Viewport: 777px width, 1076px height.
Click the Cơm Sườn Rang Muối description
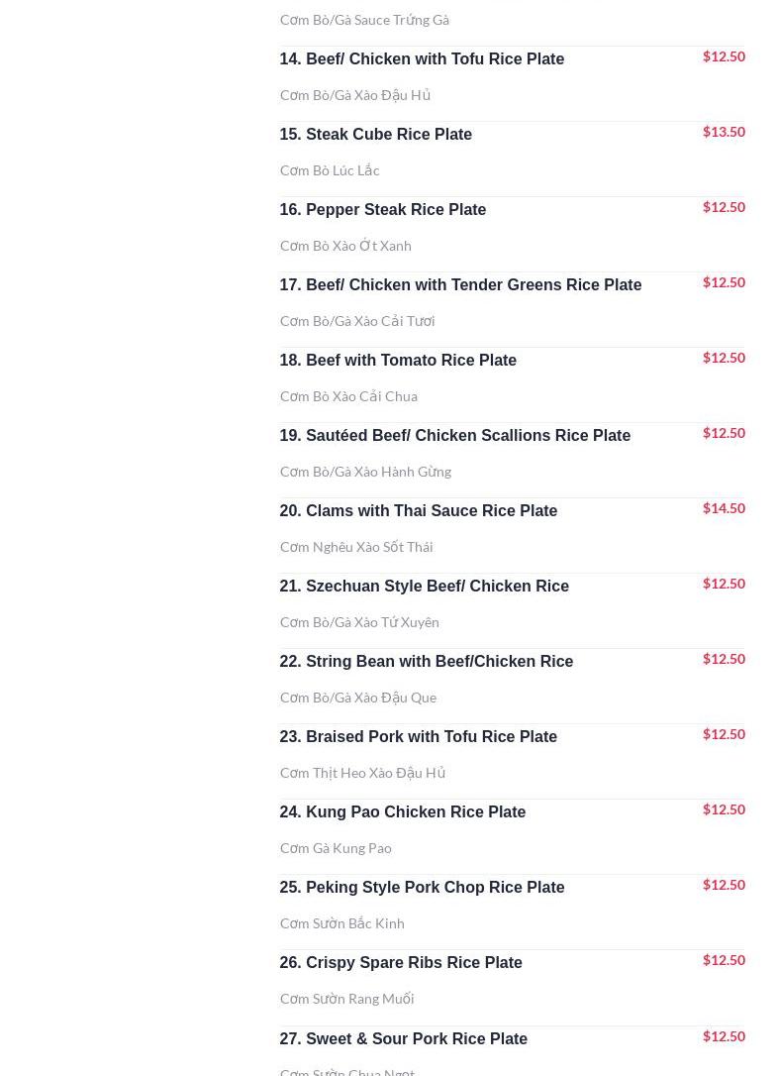pos(346,999)
